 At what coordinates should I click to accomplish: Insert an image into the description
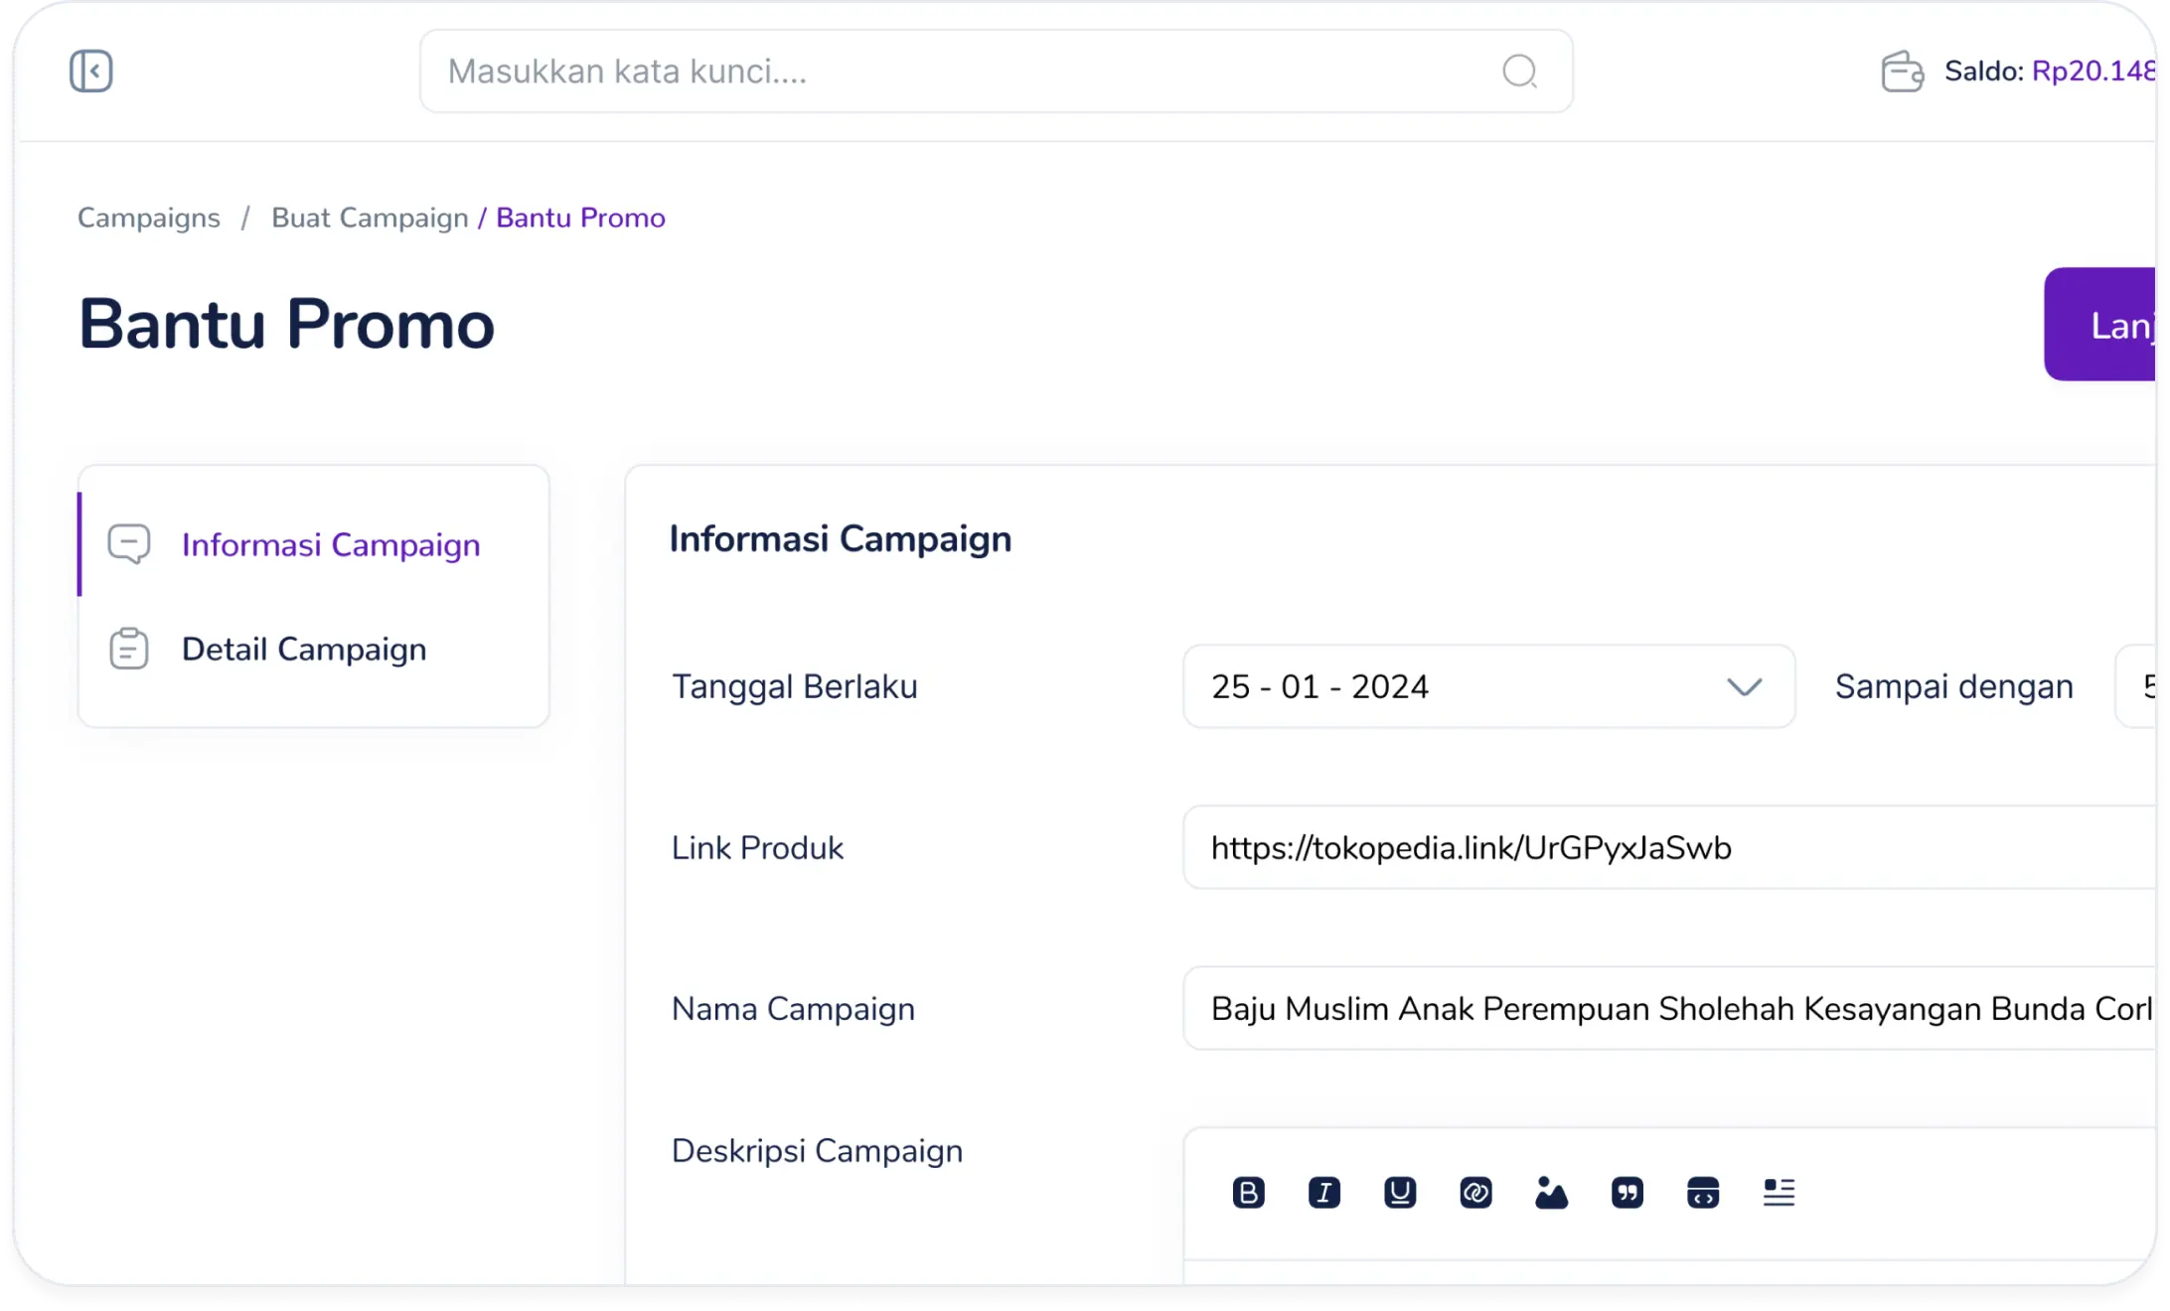1551,1193
